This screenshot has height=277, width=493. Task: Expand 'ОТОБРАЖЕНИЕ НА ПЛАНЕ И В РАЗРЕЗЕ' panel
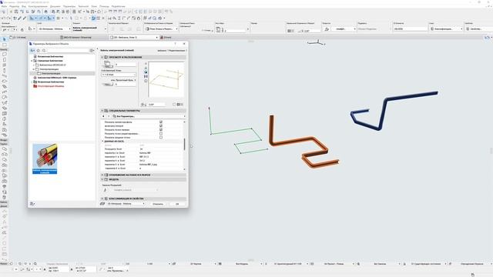[102, 175]
